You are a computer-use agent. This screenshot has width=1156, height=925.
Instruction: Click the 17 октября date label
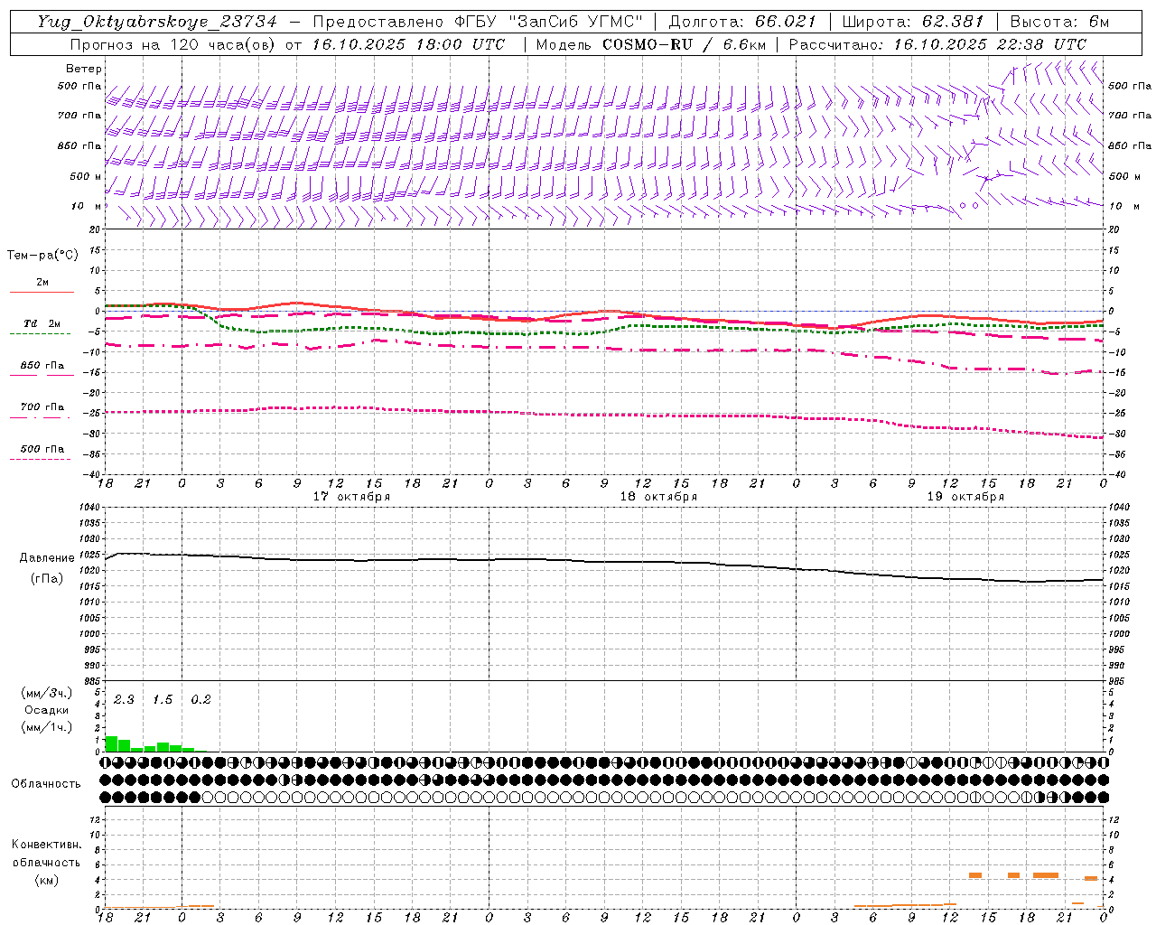(x=351, y=497)
